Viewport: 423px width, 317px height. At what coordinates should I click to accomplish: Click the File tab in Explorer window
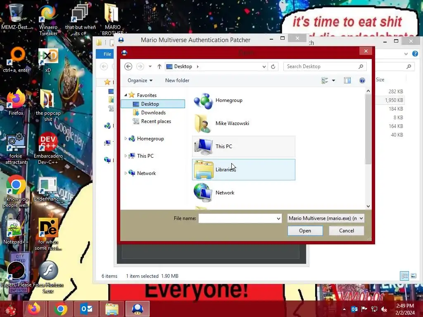coord(107,54)
